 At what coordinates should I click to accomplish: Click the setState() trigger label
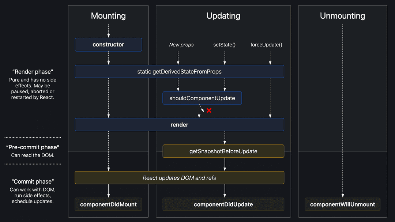coord(224,45)
